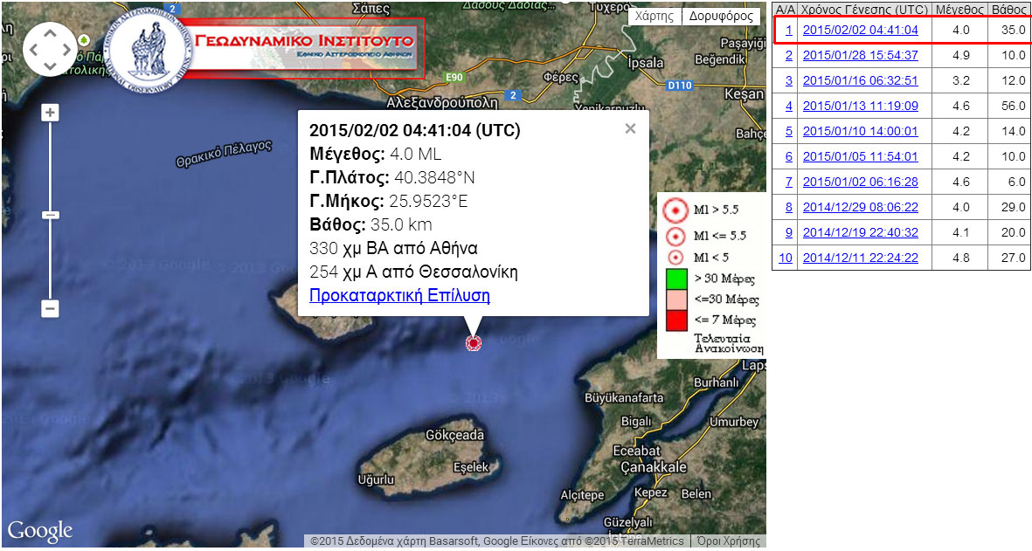Open the Προκαταρκτική Επίλυση link
Screen dimensions: 1032x551
pos(399,295)
